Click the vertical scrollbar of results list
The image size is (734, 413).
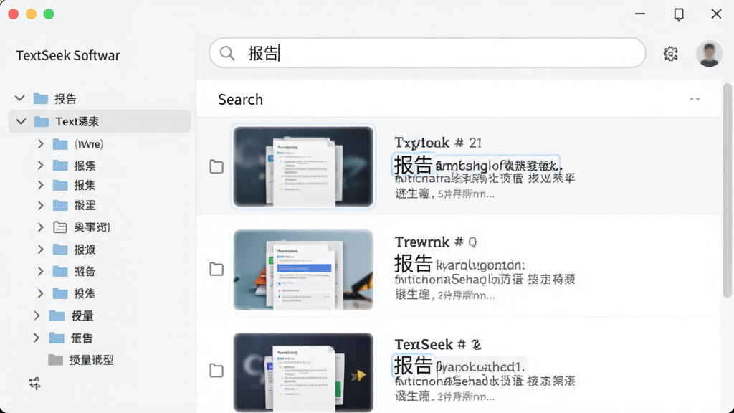tap(727, 191)
